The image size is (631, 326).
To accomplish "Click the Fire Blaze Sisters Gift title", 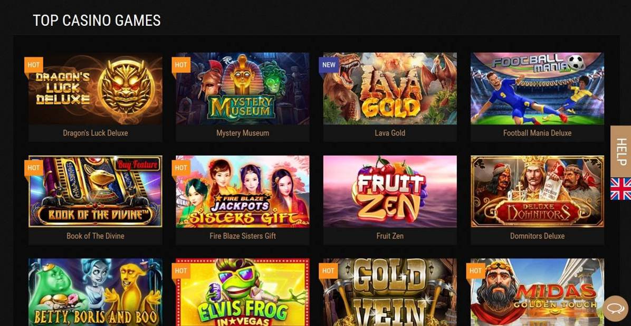I will click(x=243, y=236).
